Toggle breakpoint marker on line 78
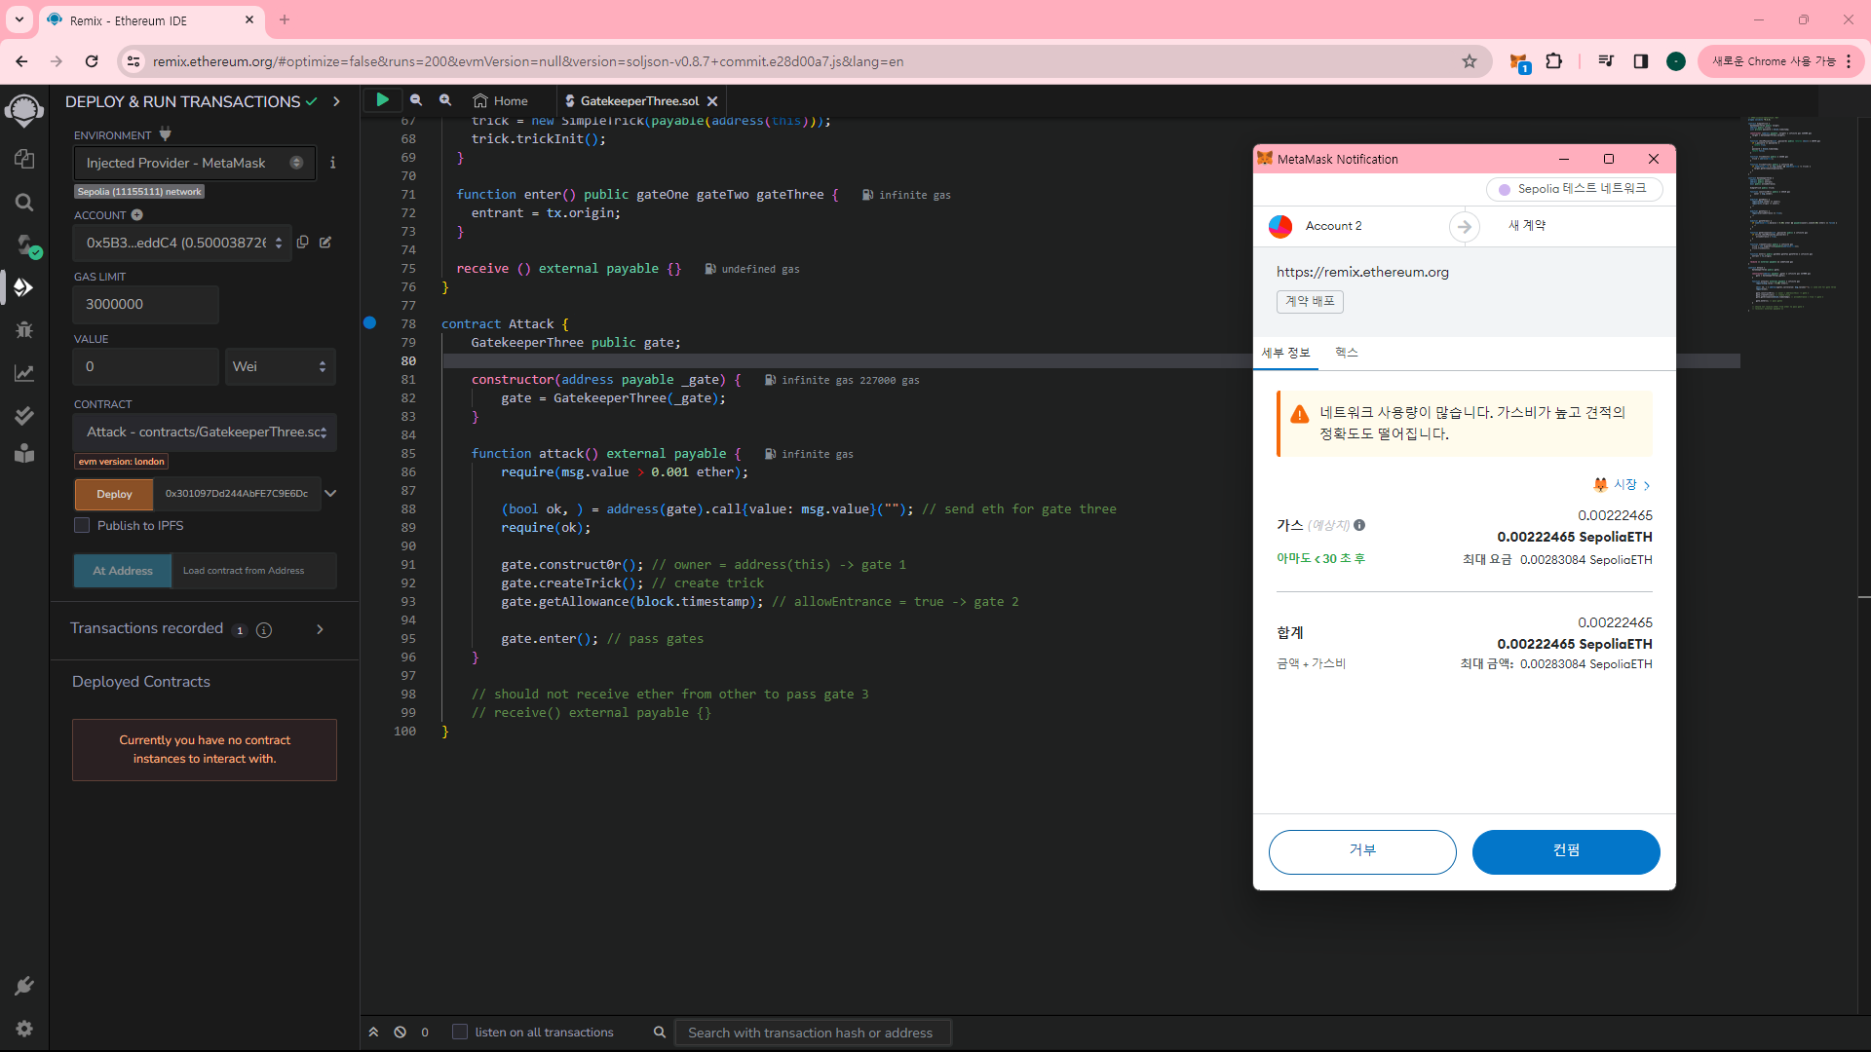The width and height of the screenshot is (1871, 1052). point(370,323)
